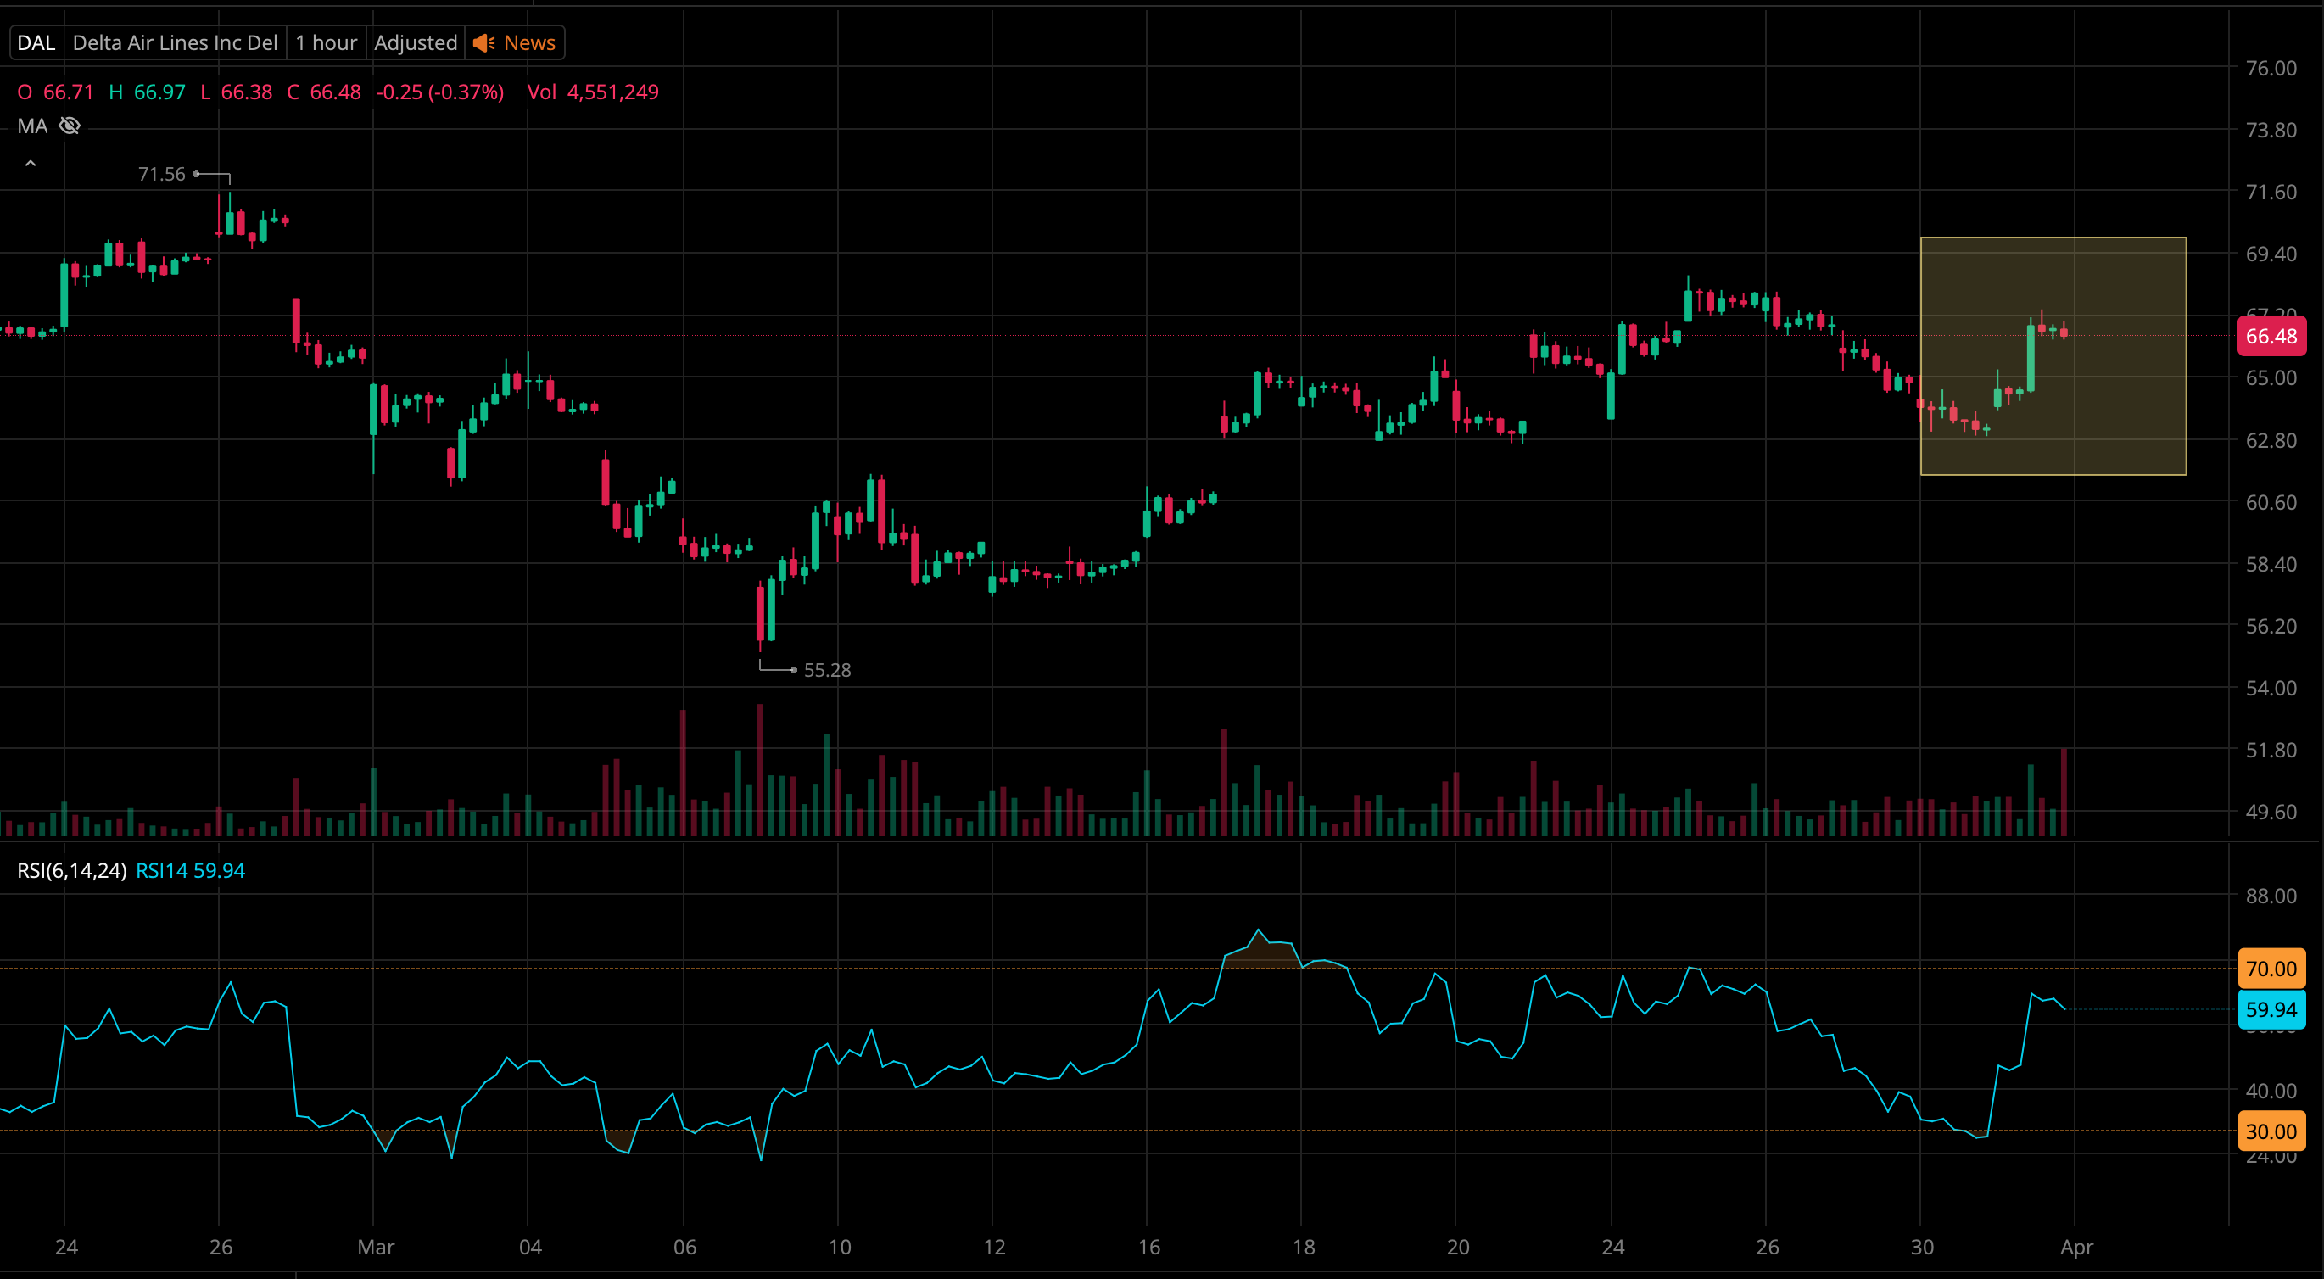Viewport: 2324px width, 1279px height.
Task: Click the 55.28 low price marker
Action: pos(826,670)
